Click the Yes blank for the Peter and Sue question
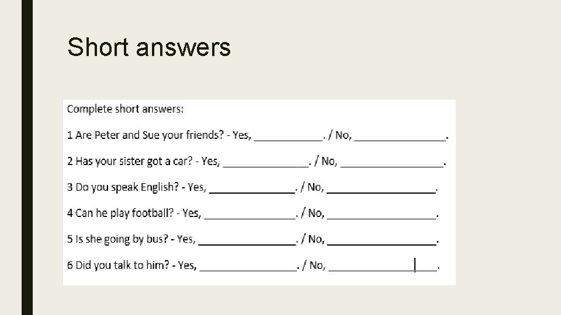The width and height of the screenshot is (561, 315). click(x=288, y=138)
